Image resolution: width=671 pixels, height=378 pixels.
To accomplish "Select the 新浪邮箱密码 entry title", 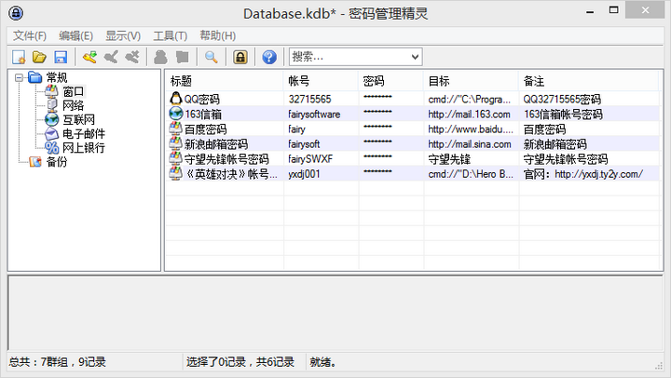I will (216, 144).
